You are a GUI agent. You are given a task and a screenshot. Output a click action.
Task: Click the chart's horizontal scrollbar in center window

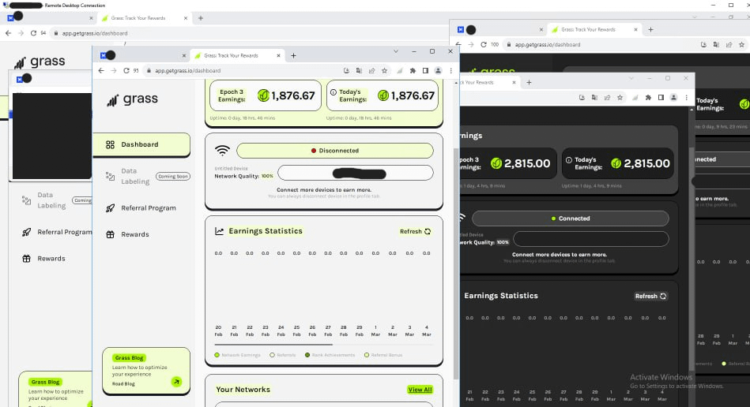273,344
